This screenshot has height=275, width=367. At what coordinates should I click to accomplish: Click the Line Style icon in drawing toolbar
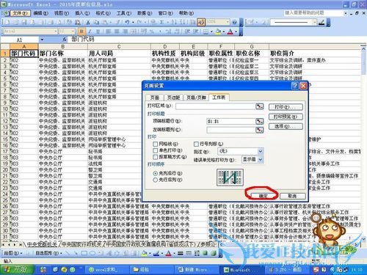coord(181,253)
